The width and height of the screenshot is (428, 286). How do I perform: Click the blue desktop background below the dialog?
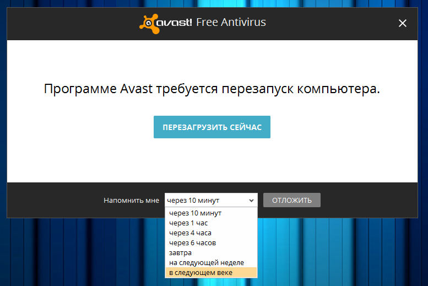[342, 253]
